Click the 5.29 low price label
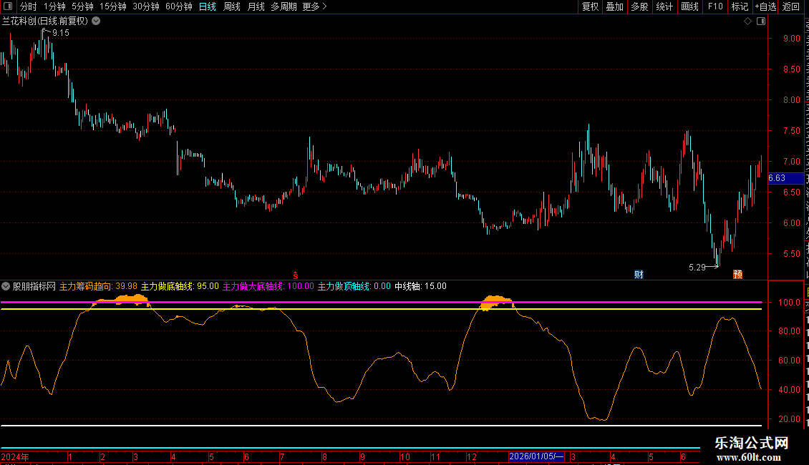This screenshot has width=809, height=465. (697, 268)
